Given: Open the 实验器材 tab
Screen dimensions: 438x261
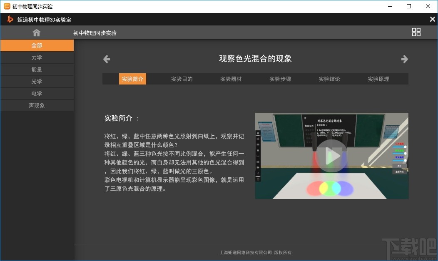Looking at the screenshot, I should coord(231,79).
